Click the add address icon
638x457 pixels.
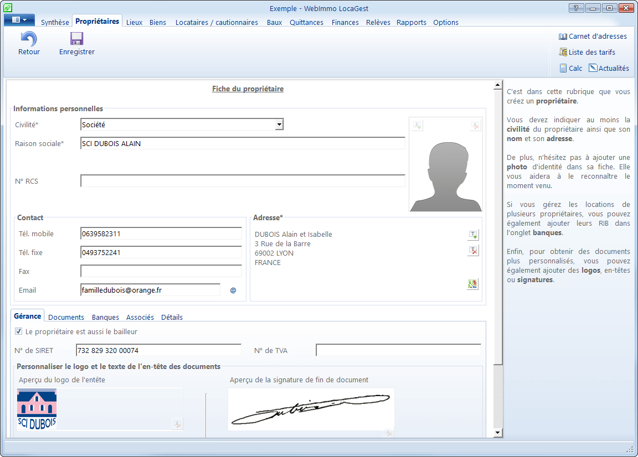click(x=472, y=235)
